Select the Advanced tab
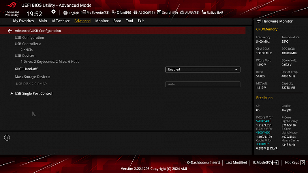The image size is (308, 173). (82, 21)
